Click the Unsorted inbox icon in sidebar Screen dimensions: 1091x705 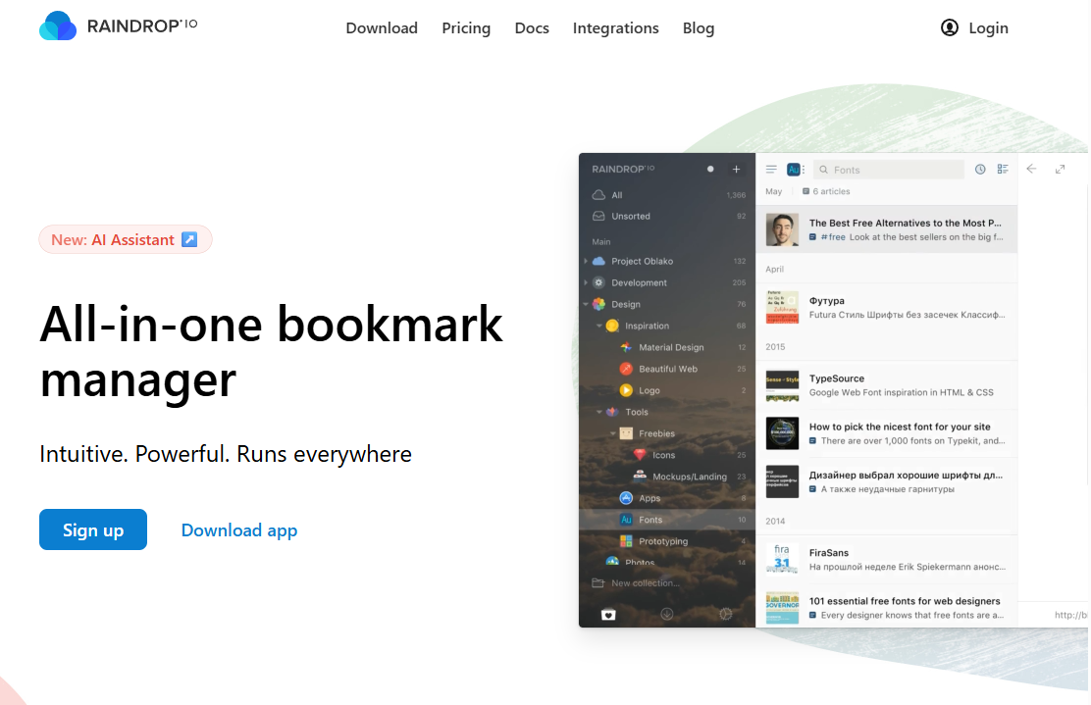[598, 217]
